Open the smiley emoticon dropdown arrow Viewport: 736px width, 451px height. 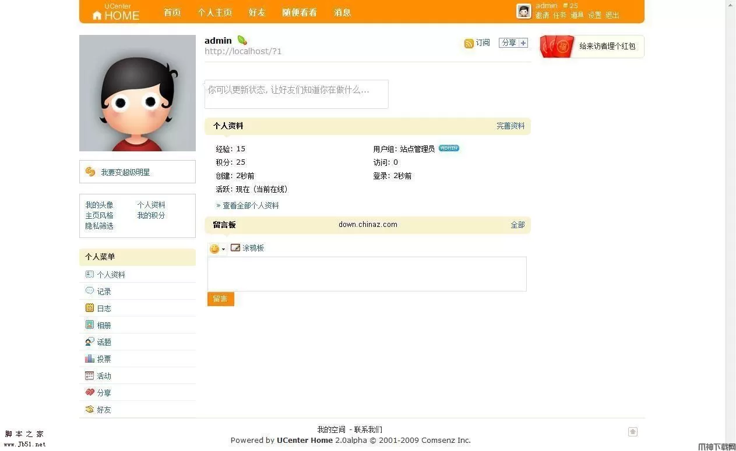pyautogui.click(x=223, y=248)
